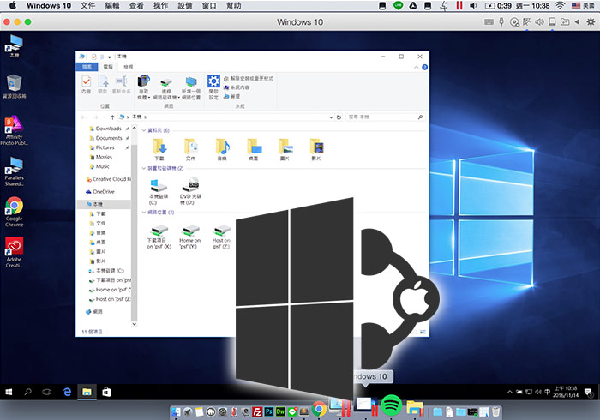Open 存取媒體 (Access media) ribbon button
600x420 pixels.
(x=143, y=87)
